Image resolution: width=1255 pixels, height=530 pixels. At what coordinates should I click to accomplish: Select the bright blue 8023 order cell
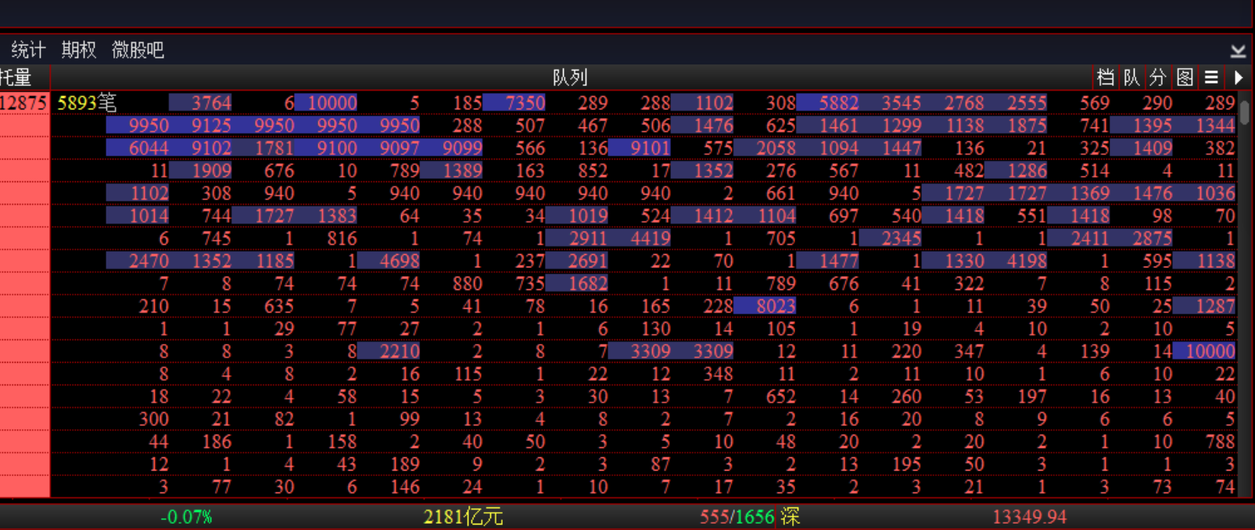(x=765, y=307)
